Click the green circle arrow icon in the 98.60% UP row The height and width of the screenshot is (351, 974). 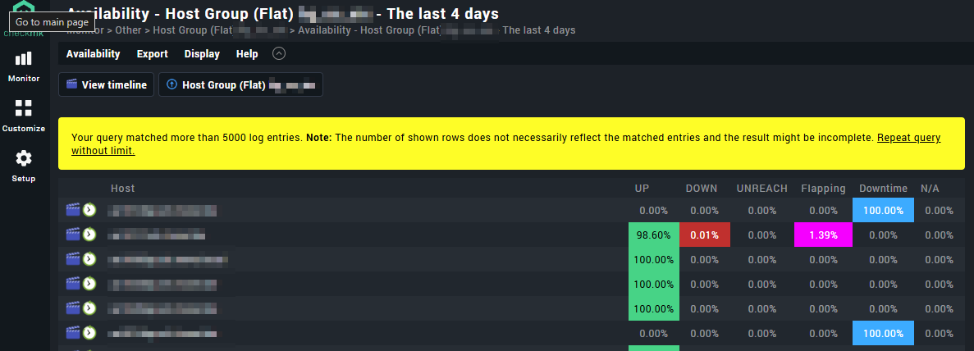point(89,235)
